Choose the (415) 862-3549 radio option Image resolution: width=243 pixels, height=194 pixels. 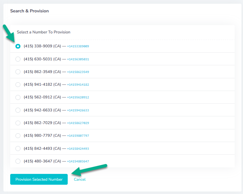tap(18, 72)
